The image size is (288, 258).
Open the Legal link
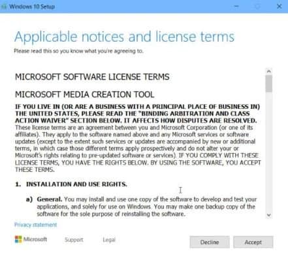point(109,240)
